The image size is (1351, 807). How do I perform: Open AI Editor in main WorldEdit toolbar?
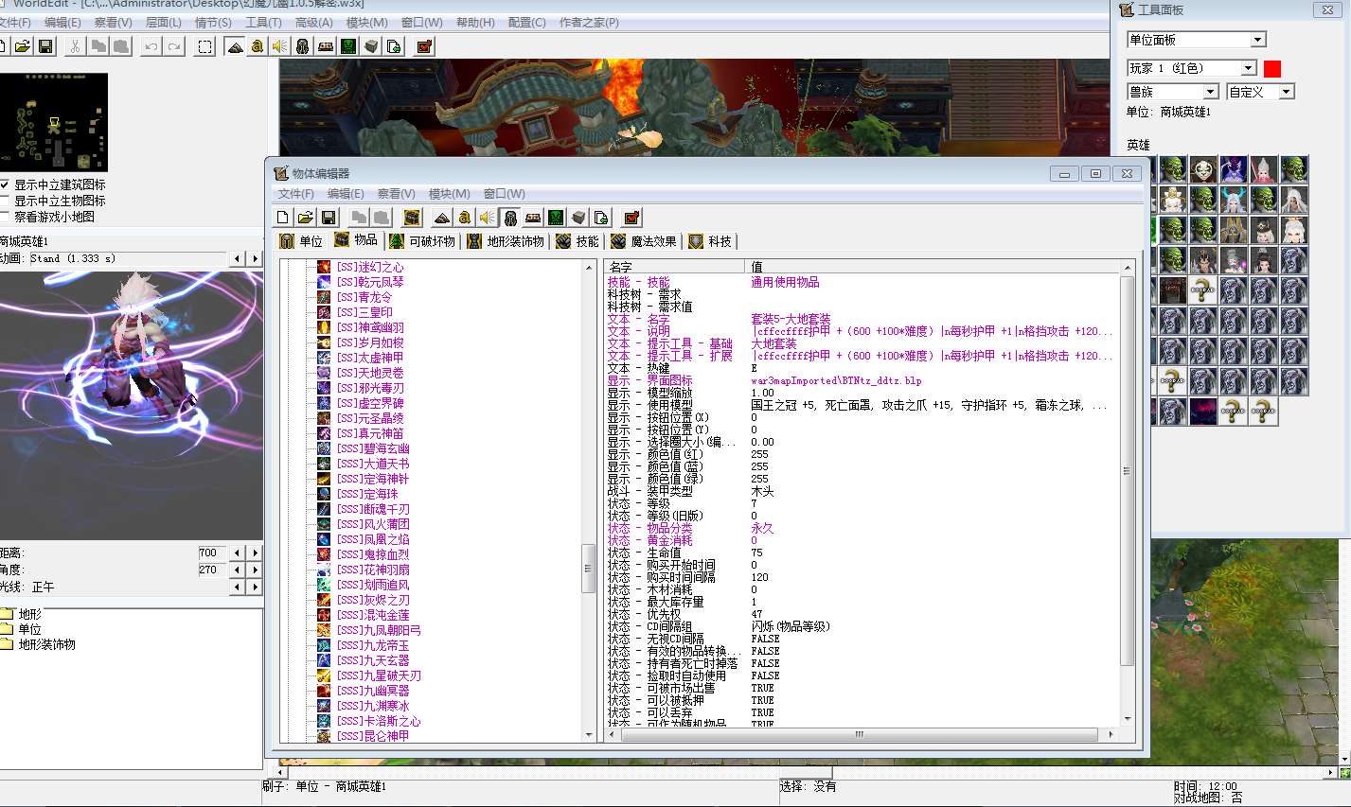tap(348, 45)
